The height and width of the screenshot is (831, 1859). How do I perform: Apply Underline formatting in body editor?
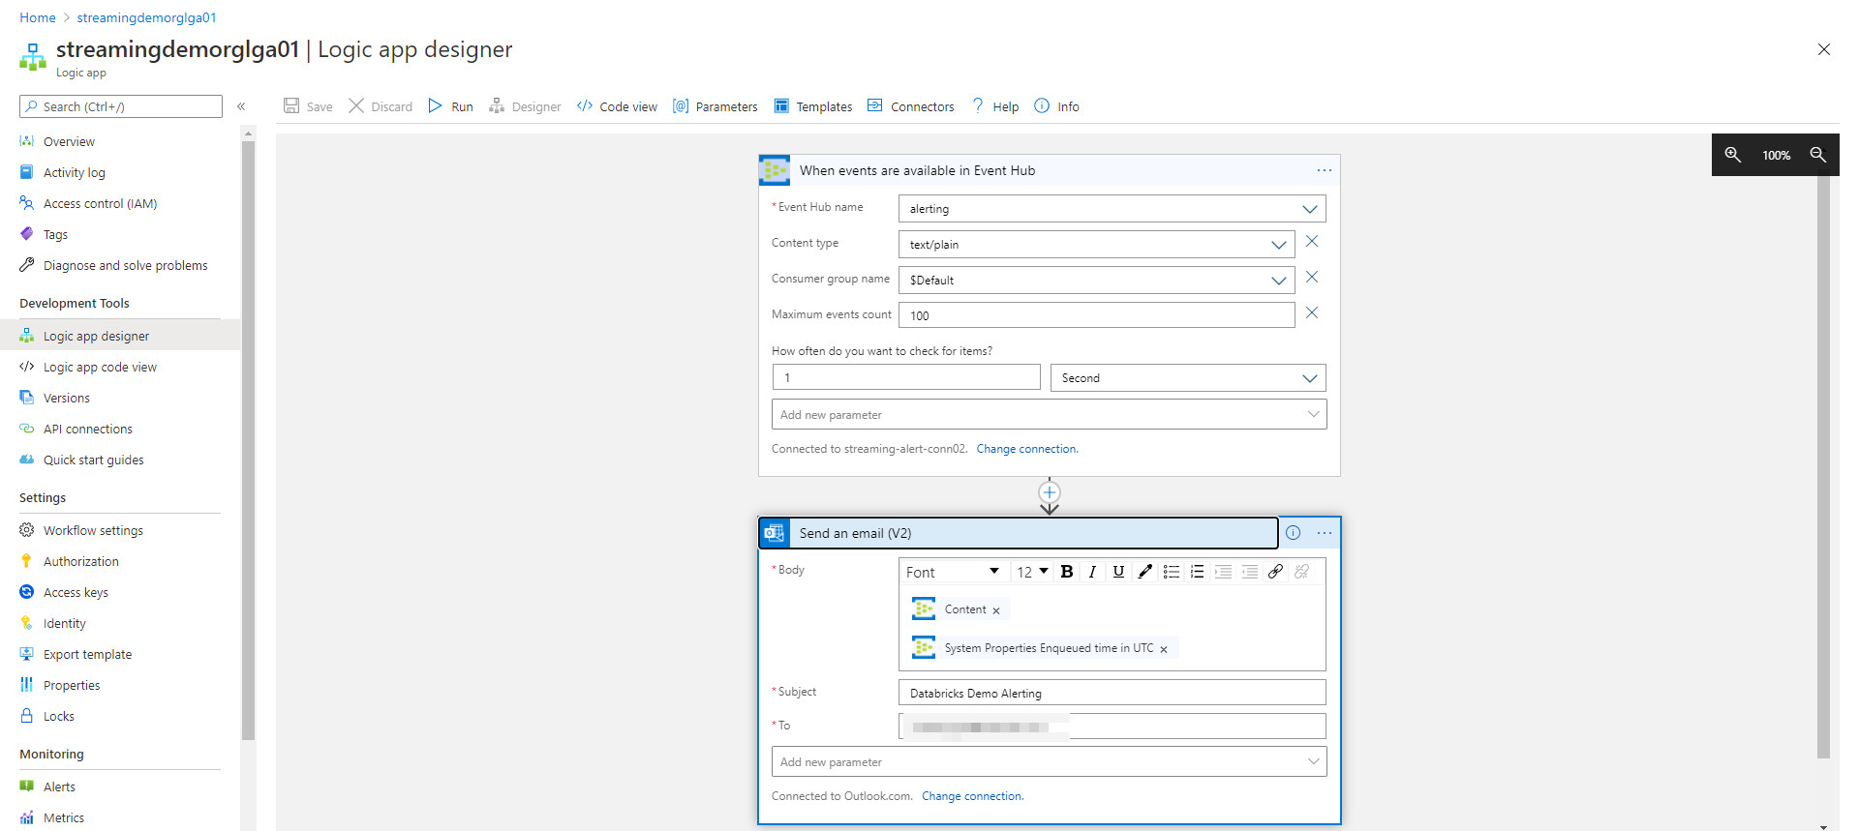tap(1118, 572)
